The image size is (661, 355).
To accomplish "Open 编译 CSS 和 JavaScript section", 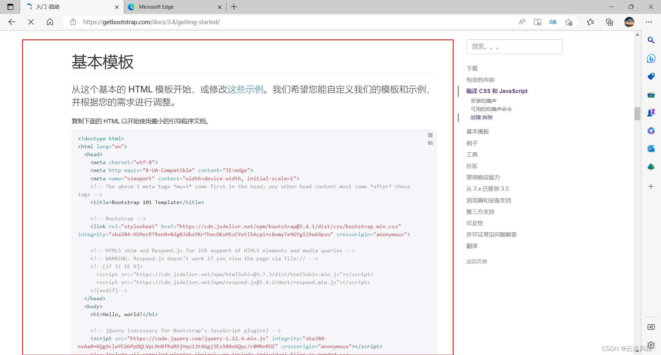I will (x=497, y=91).
